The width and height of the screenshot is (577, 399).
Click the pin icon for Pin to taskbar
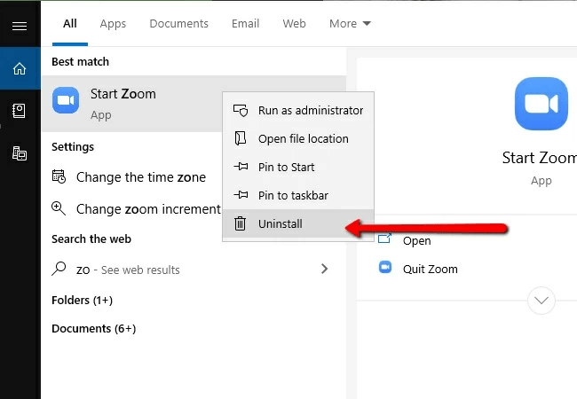241,195
